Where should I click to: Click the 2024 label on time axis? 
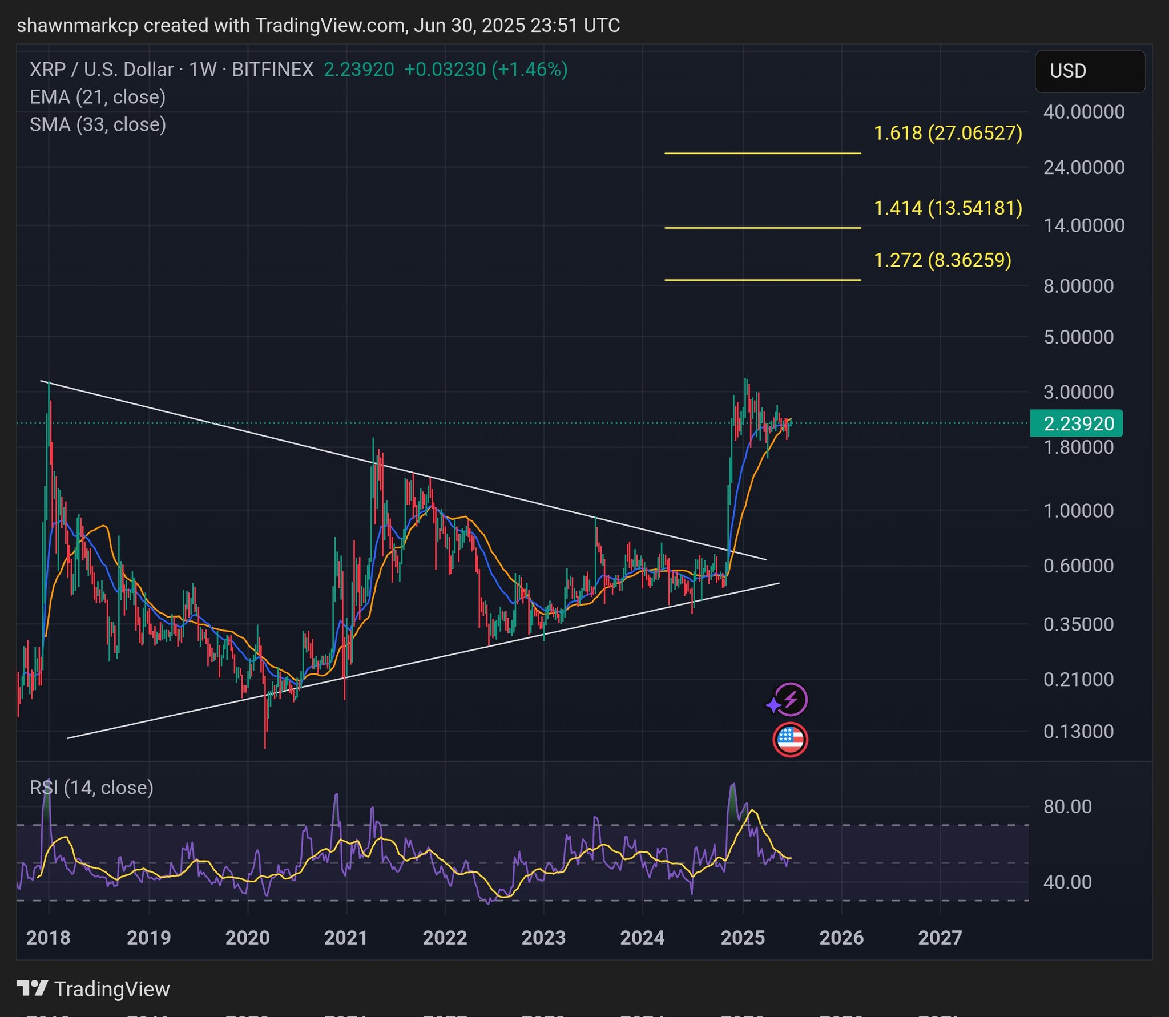(x=642, y=938)
